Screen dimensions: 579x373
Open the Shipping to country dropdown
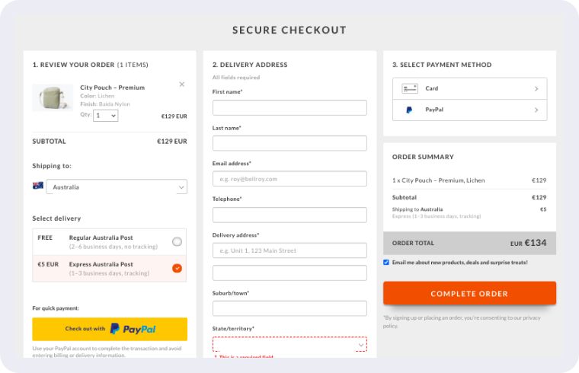coord(117,186)
